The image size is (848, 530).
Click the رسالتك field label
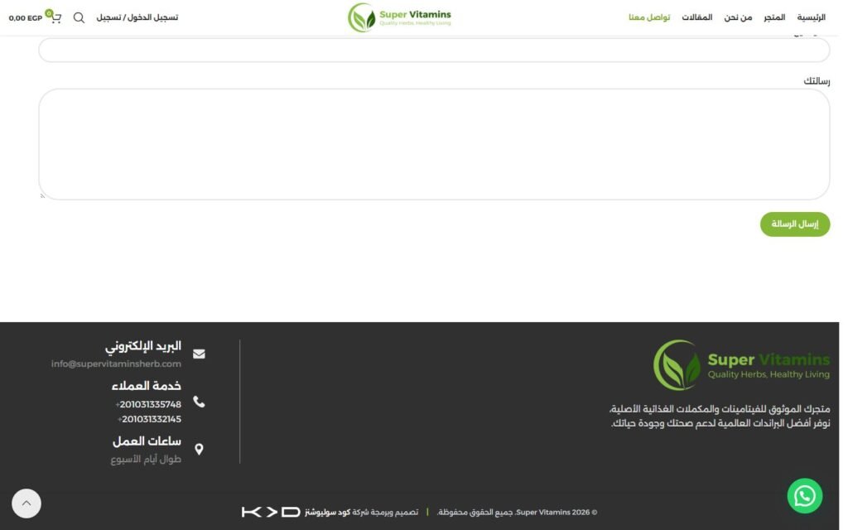(817, 81)
